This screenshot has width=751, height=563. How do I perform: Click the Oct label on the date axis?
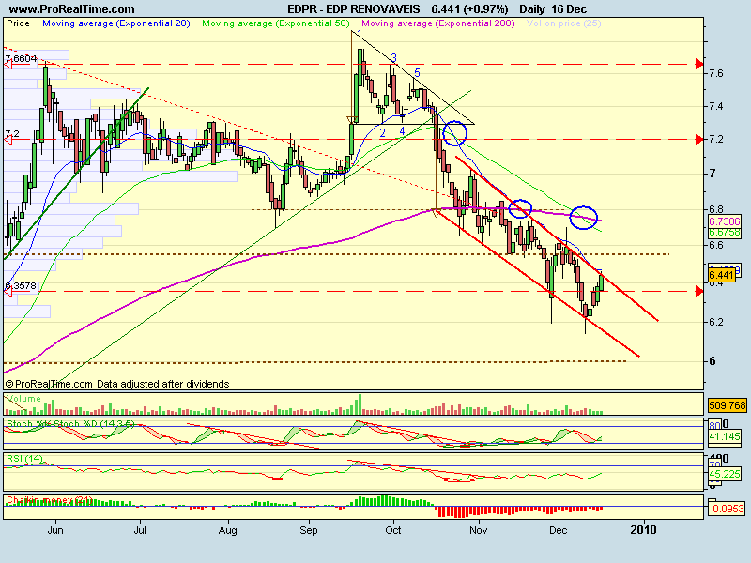tap(393, 530)
